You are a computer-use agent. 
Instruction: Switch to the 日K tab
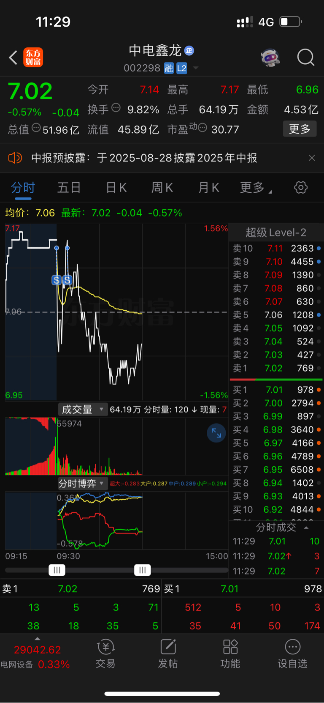116,187
